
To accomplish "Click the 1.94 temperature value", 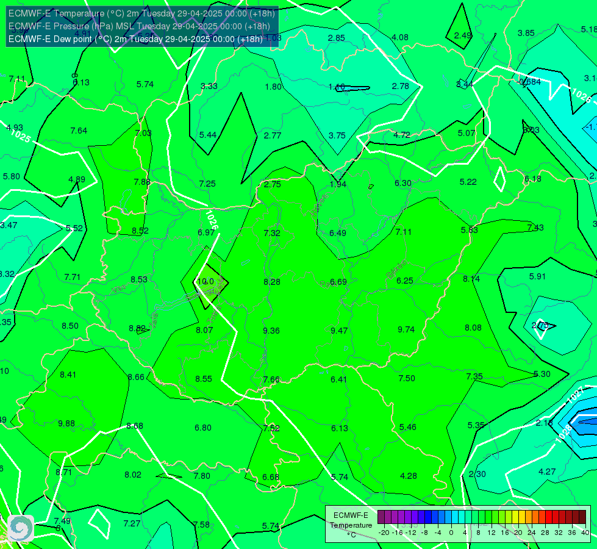I will tap(338, 184).
